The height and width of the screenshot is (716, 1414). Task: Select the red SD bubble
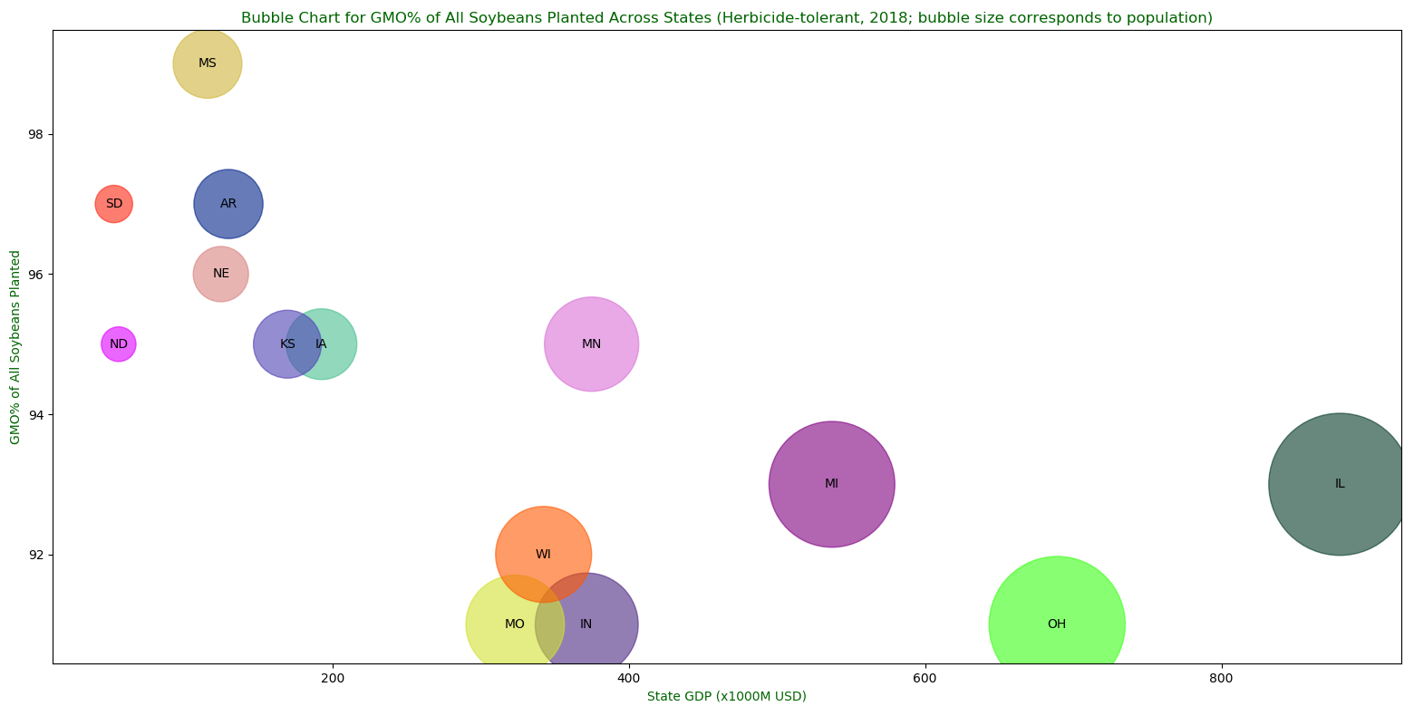coord(114,204)
